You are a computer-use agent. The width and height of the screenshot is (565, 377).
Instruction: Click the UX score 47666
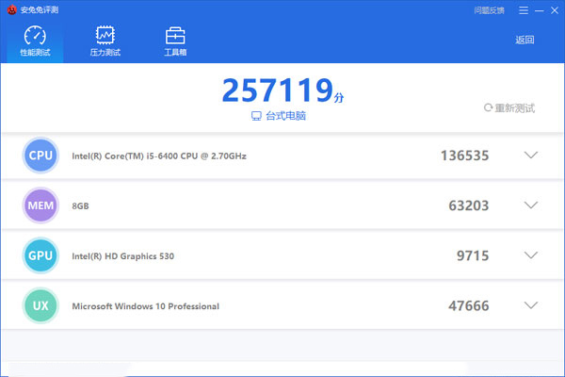click(x=469, y=306)
